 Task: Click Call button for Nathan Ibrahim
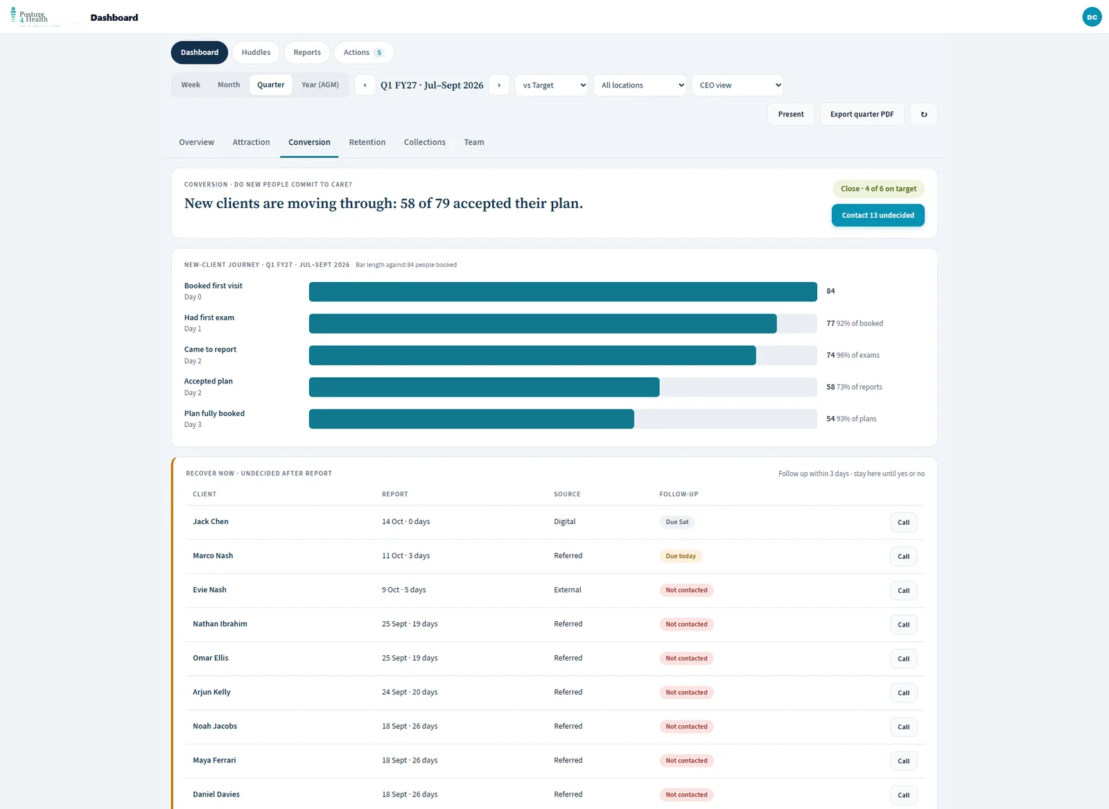[x=903, y=625]
